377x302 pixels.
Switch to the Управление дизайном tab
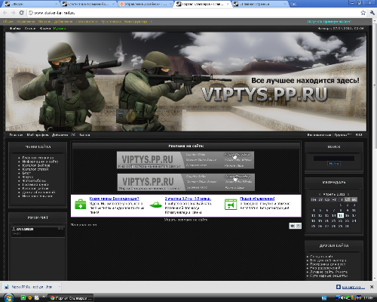pyautogui.click(x=146, y=4)
